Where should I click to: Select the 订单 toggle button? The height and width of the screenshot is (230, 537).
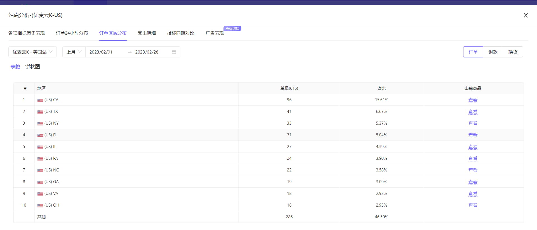(473, 52)
